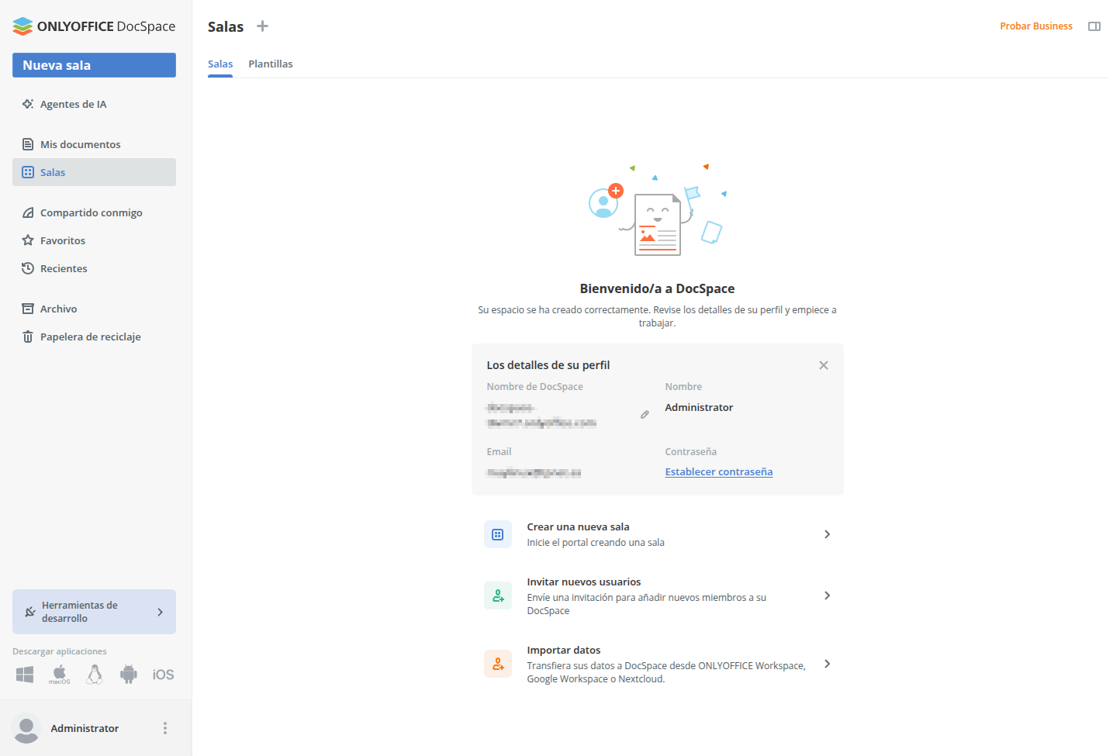Click the Establecer contraseña link
Image resolution: width=1120 pixels, height=756 pixels.
[x=719, y=471]
